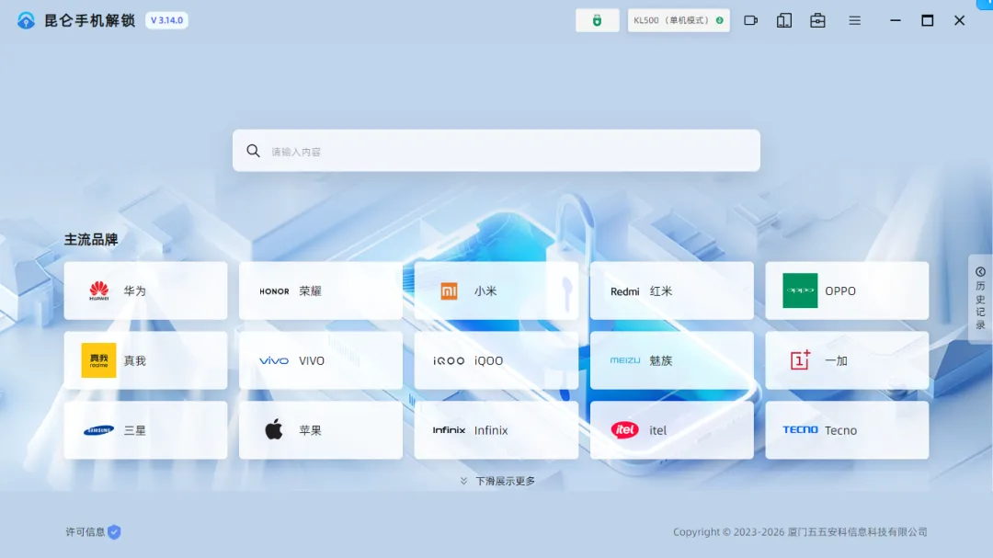
Task: Open the KL500 single-device mode selector
Action: point(679,20)
